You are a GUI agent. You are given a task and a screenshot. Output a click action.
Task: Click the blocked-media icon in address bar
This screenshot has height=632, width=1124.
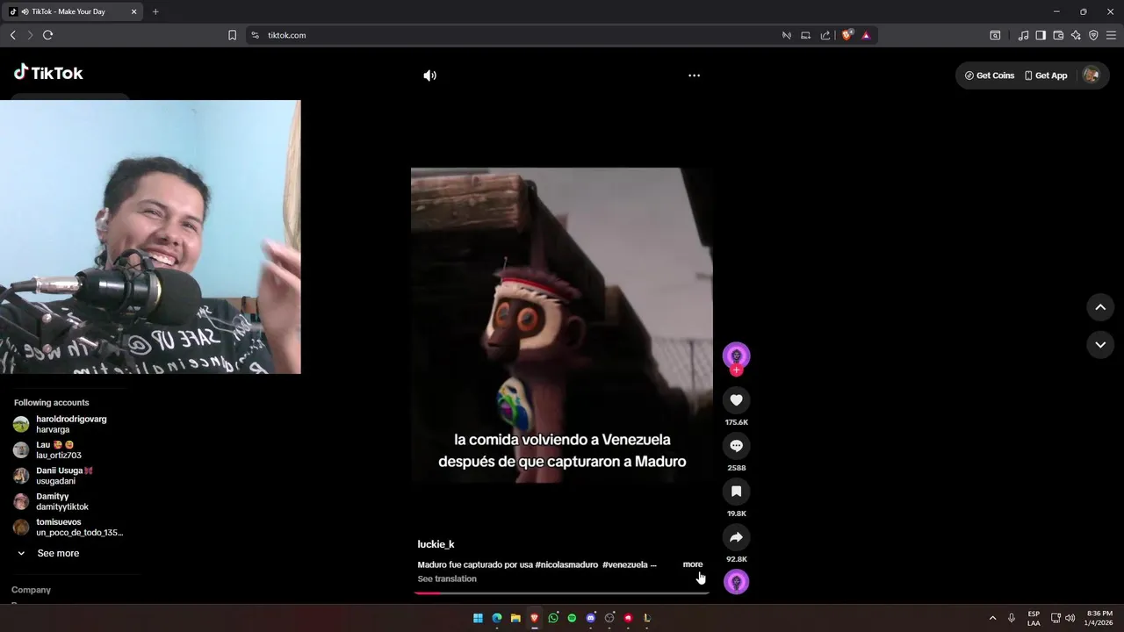click(786, 35)
